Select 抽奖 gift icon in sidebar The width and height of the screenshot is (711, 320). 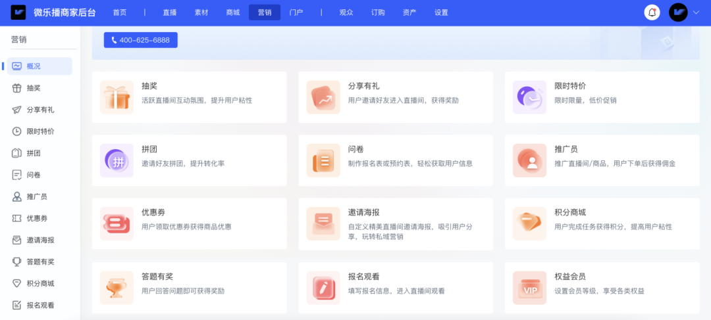coord(17,88)
